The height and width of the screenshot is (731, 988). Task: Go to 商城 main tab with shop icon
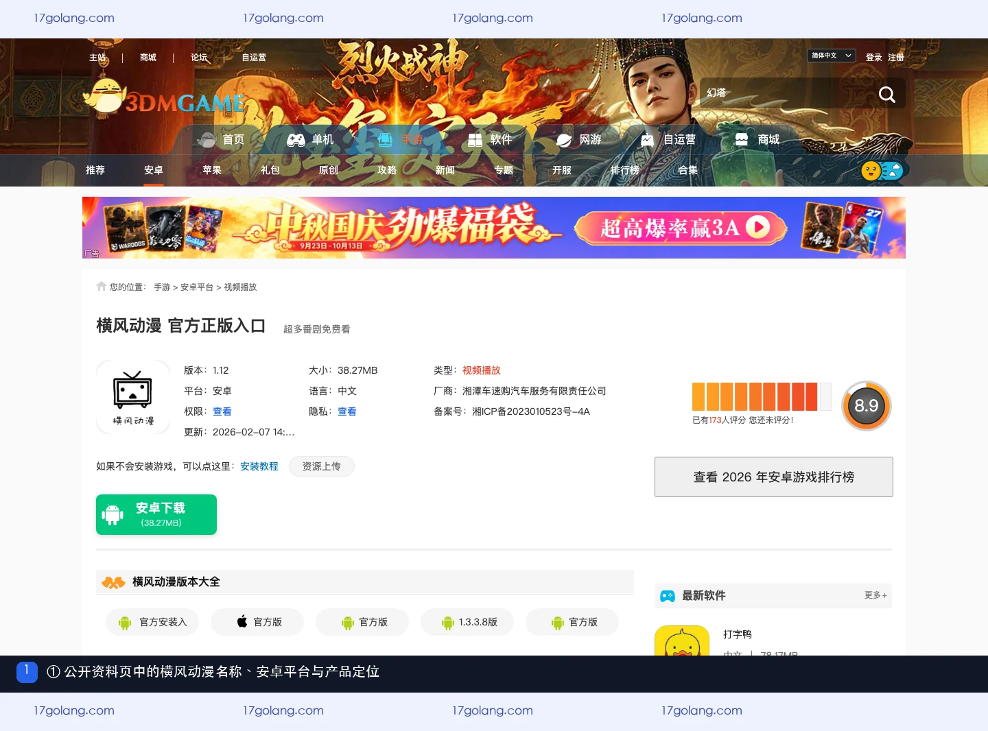coord(757,140)
